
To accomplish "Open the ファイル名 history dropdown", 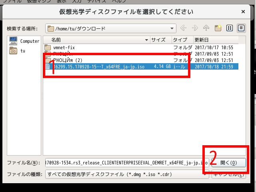I will tap(206, 163).
